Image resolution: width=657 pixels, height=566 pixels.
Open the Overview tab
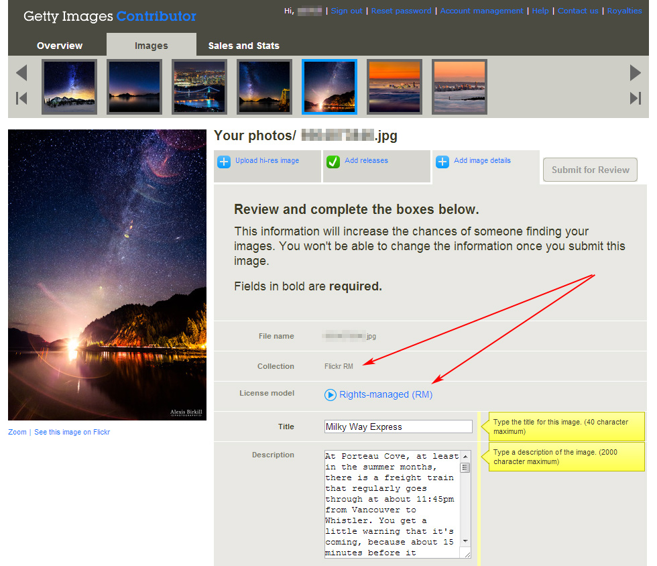(60, 46)
